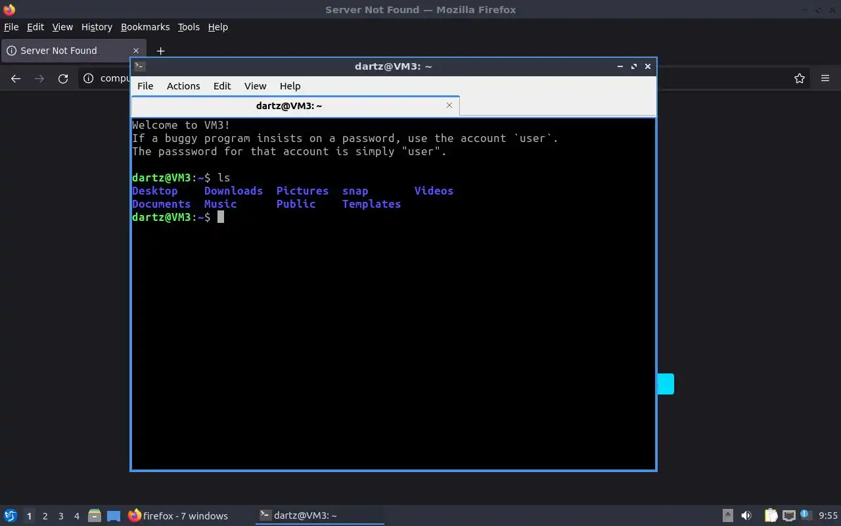This screenshot has height=526, width=841.
Task: Minimize the terminal window
Action: 620,66
